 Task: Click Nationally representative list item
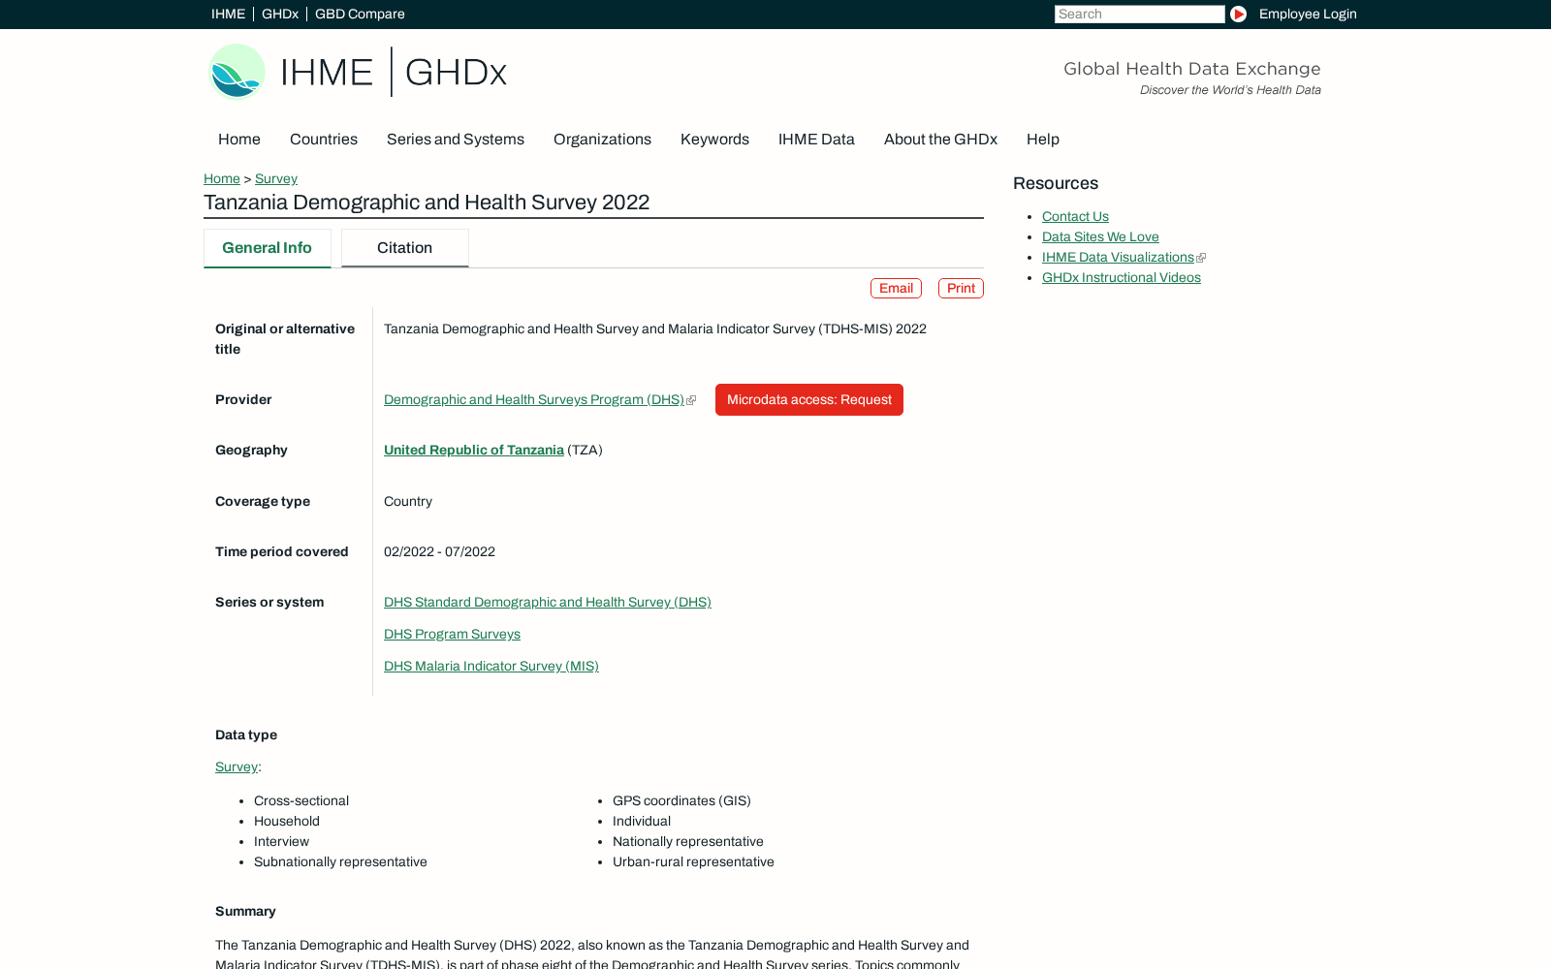point(688,841)
